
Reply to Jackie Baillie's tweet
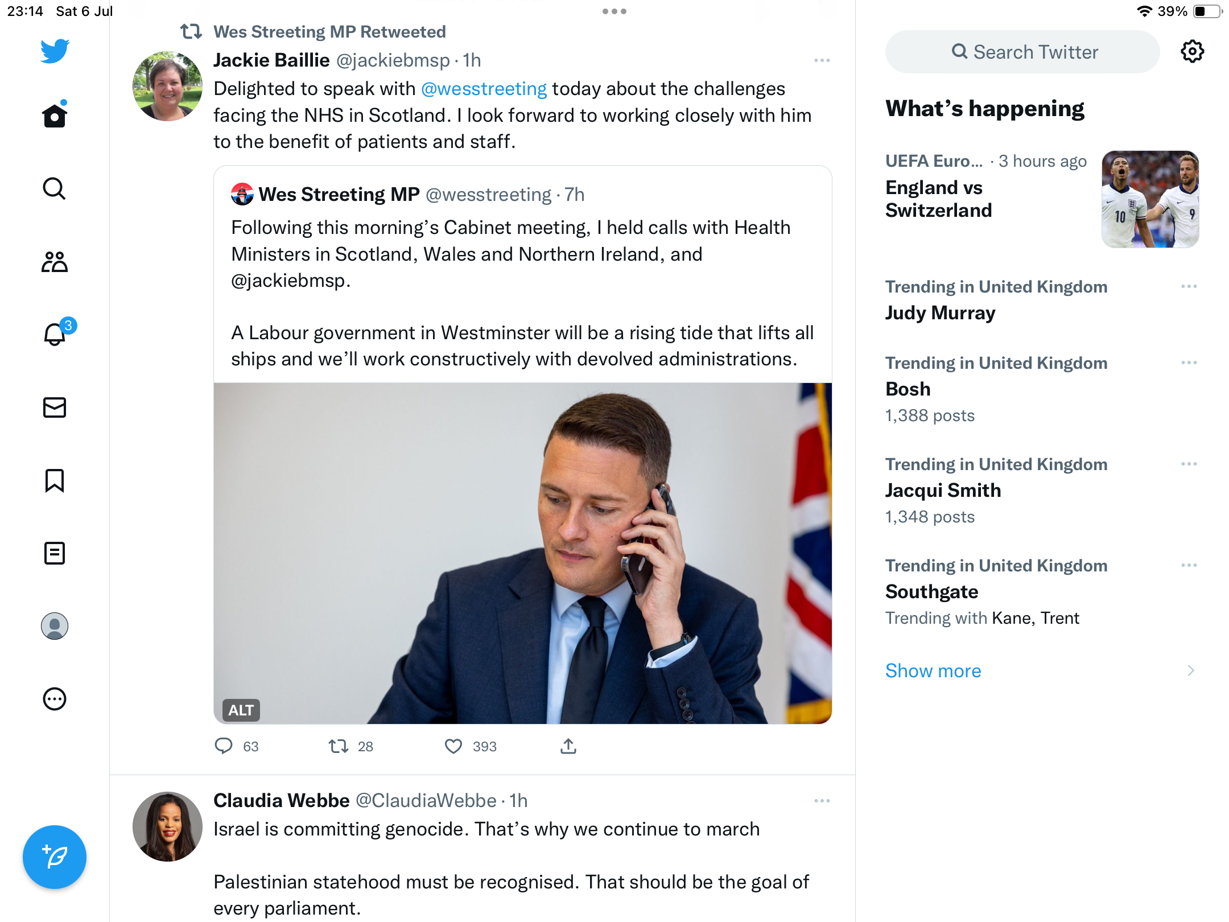[224, 746]
